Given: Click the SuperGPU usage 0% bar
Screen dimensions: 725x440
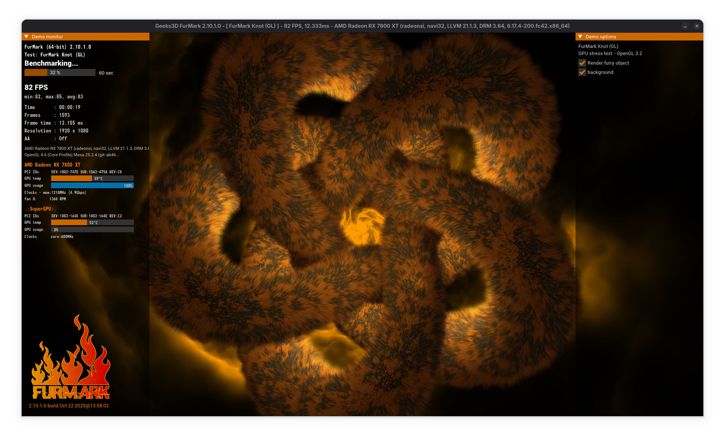Looking at the screenshot, I should tap(92, 229).
